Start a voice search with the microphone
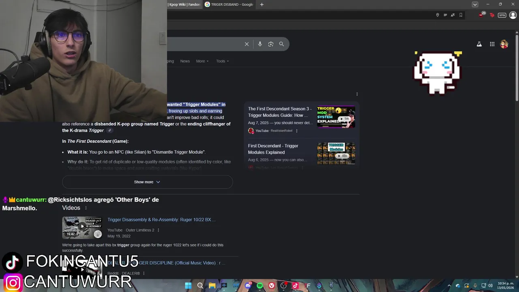Screen dimensions: 519x292 [260, 44]
